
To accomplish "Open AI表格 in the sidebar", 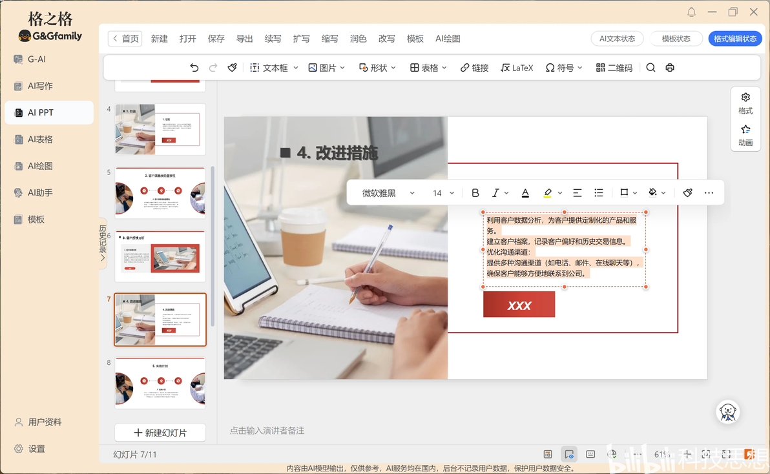I will 49,139.
